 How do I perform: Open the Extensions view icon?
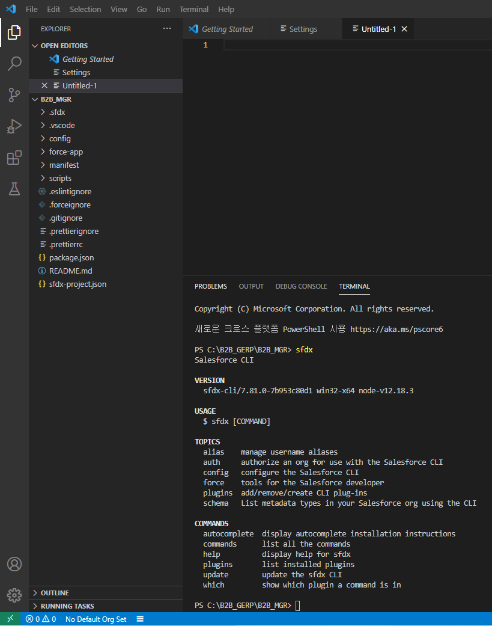(x=14, y=158)
